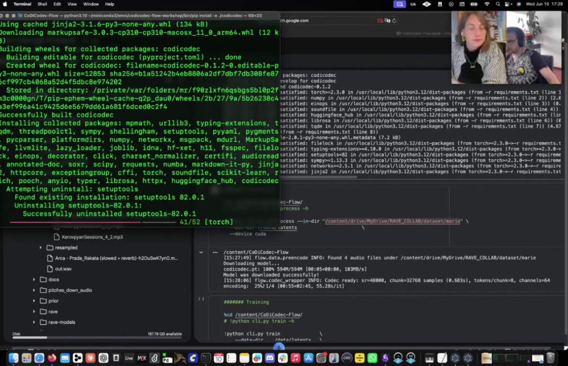Open the Apple menu
568x366 pixels.
click(x=5, y=4)
